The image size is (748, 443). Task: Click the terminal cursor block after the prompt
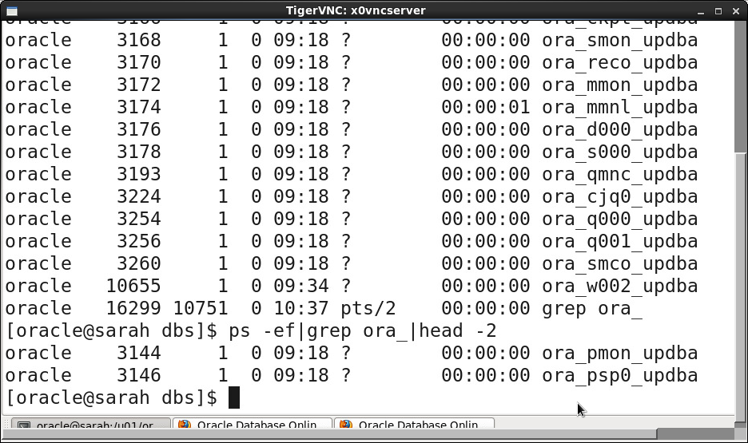[233, 398]
